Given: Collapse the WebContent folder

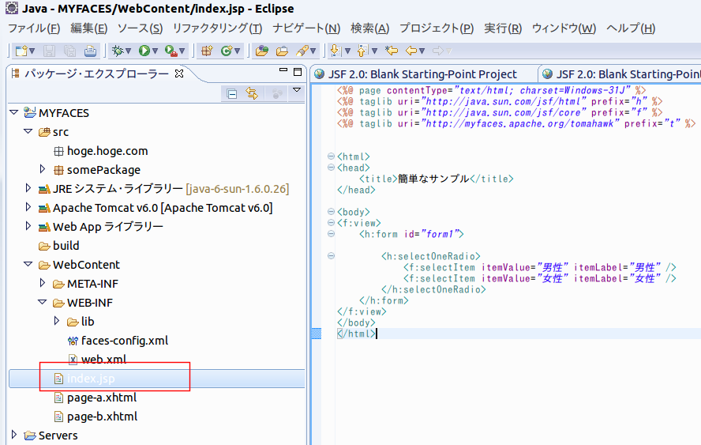Looking at the screenshot, I should (x=28, y=264).
